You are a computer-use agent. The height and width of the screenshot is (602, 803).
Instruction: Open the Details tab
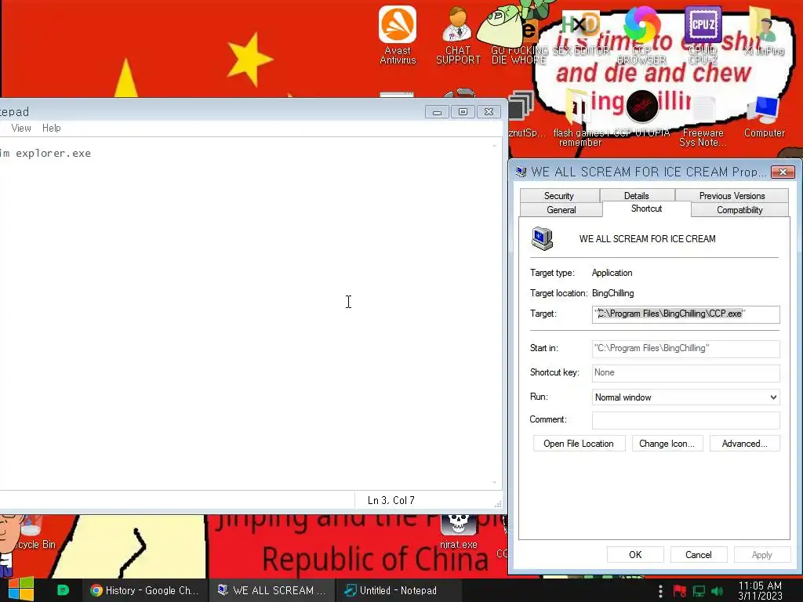(637, 195)
